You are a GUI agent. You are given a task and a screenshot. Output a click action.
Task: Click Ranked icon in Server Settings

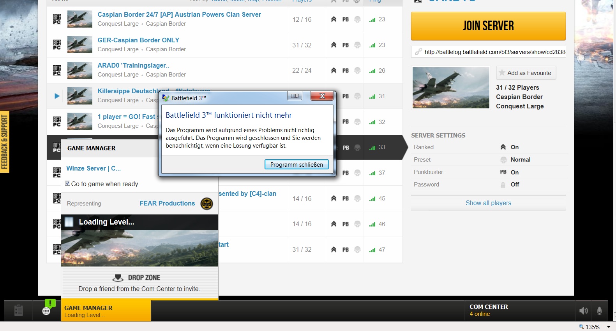pos(503,147)
